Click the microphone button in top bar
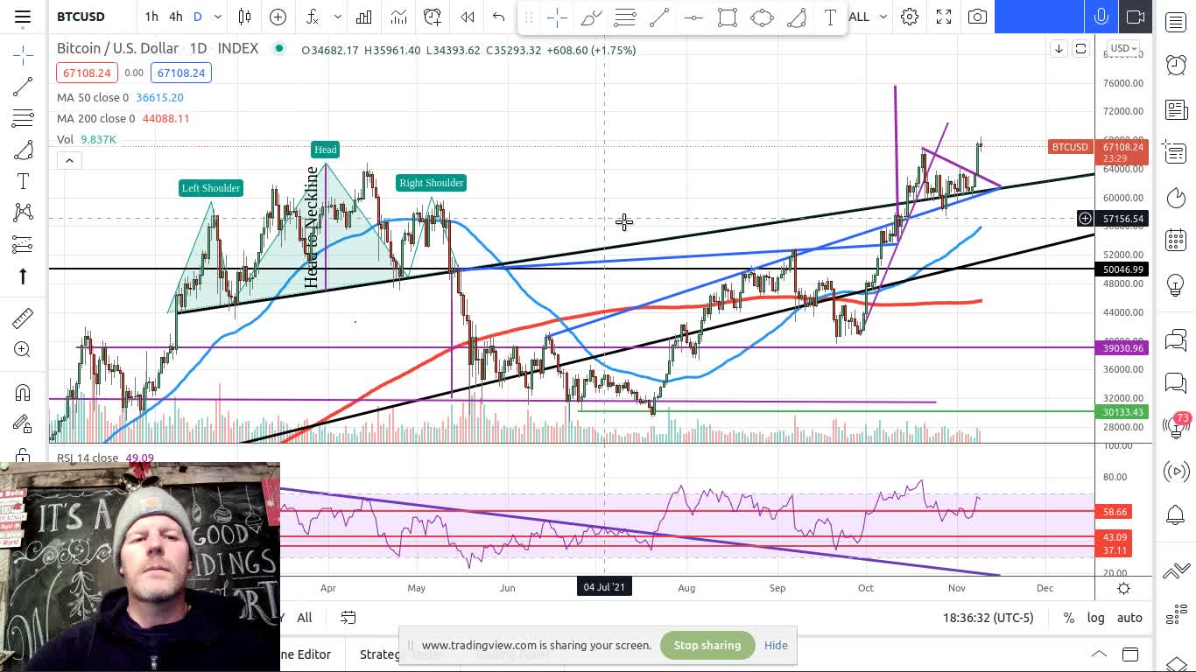The height and width of the screenshot is (672, 1196). [1101, 17]
